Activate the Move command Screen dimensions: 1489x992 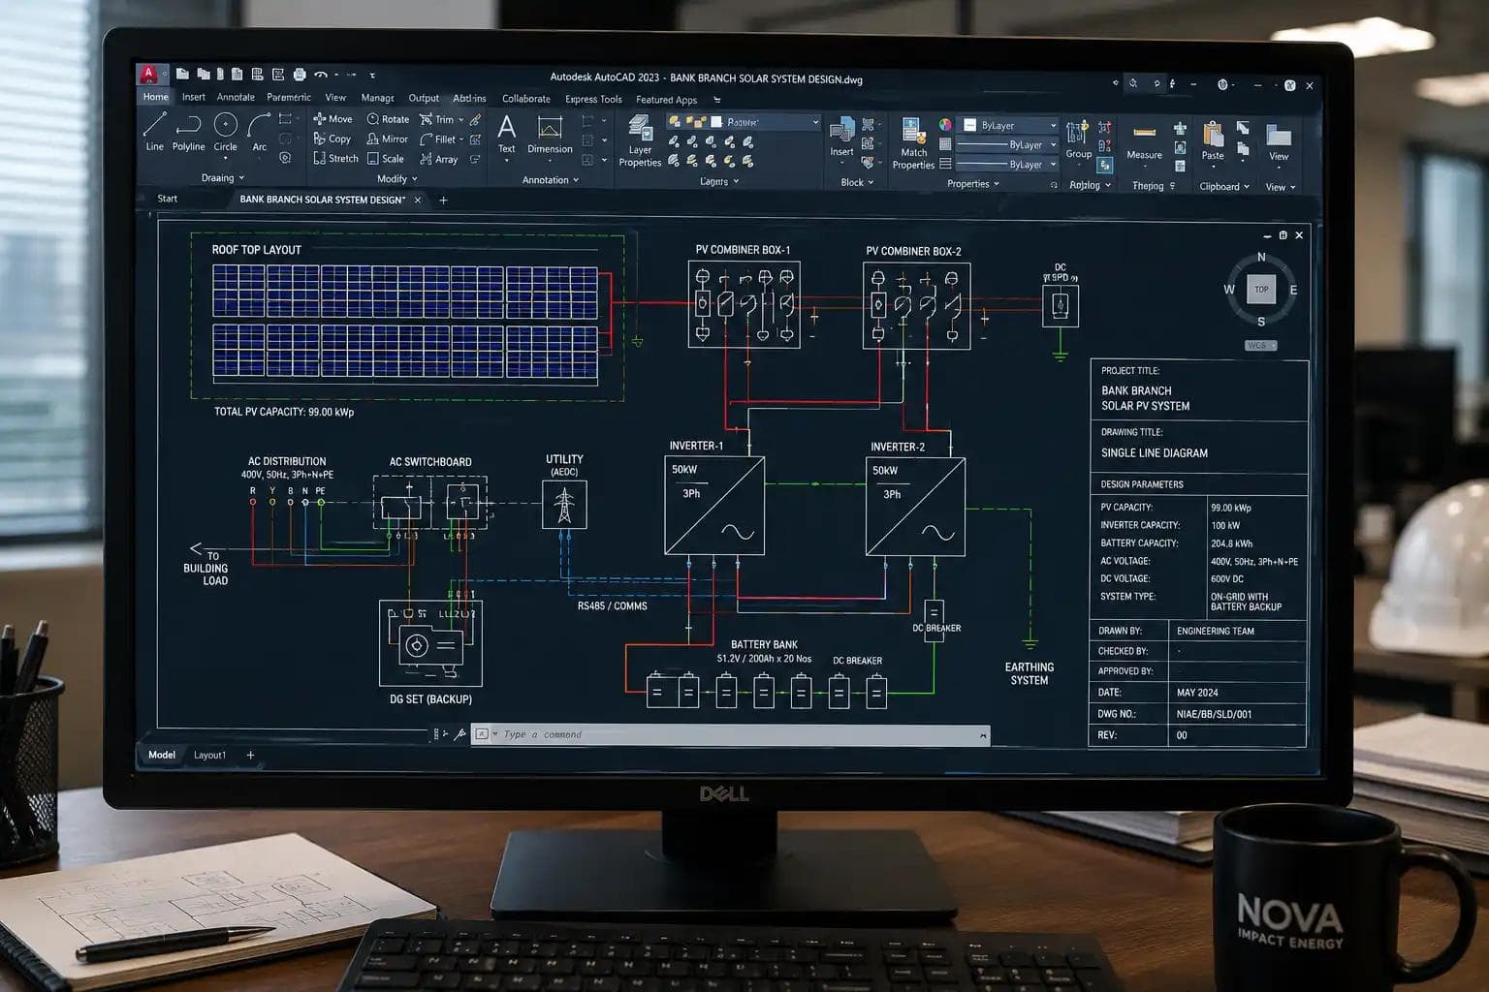[333, 119]
